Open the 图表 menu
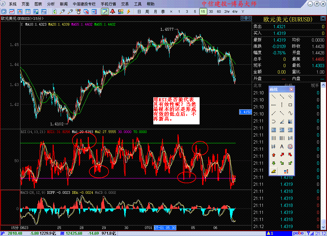This screenshot has height=236, width=327. (x=38, y=4)
